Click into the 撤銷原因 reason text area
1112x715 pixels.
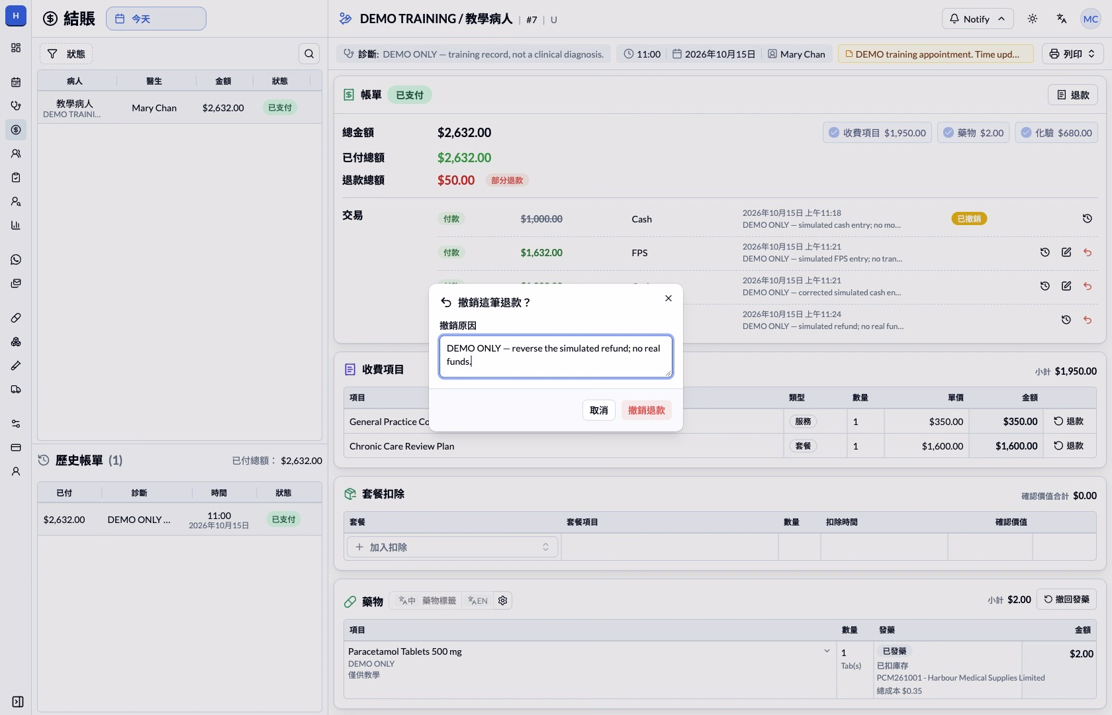[x=556, y=356]
